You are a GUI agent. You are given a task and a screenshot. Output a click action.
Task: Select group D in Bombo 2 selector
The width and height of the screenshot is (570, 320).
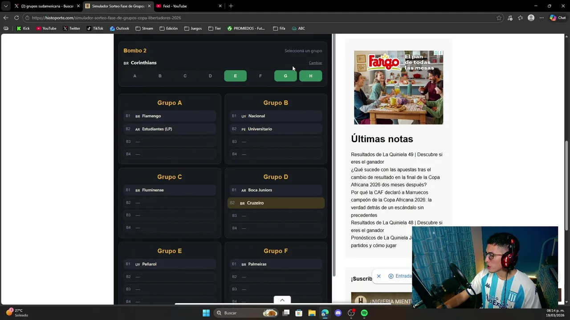[210, 76]
